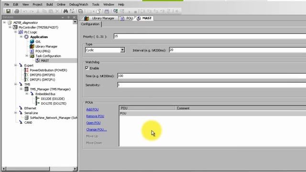This screenshot has width=306, height=172.
Task: Click the Sensitivity input field
Action: pyautogui.click(x=211, y=85)
